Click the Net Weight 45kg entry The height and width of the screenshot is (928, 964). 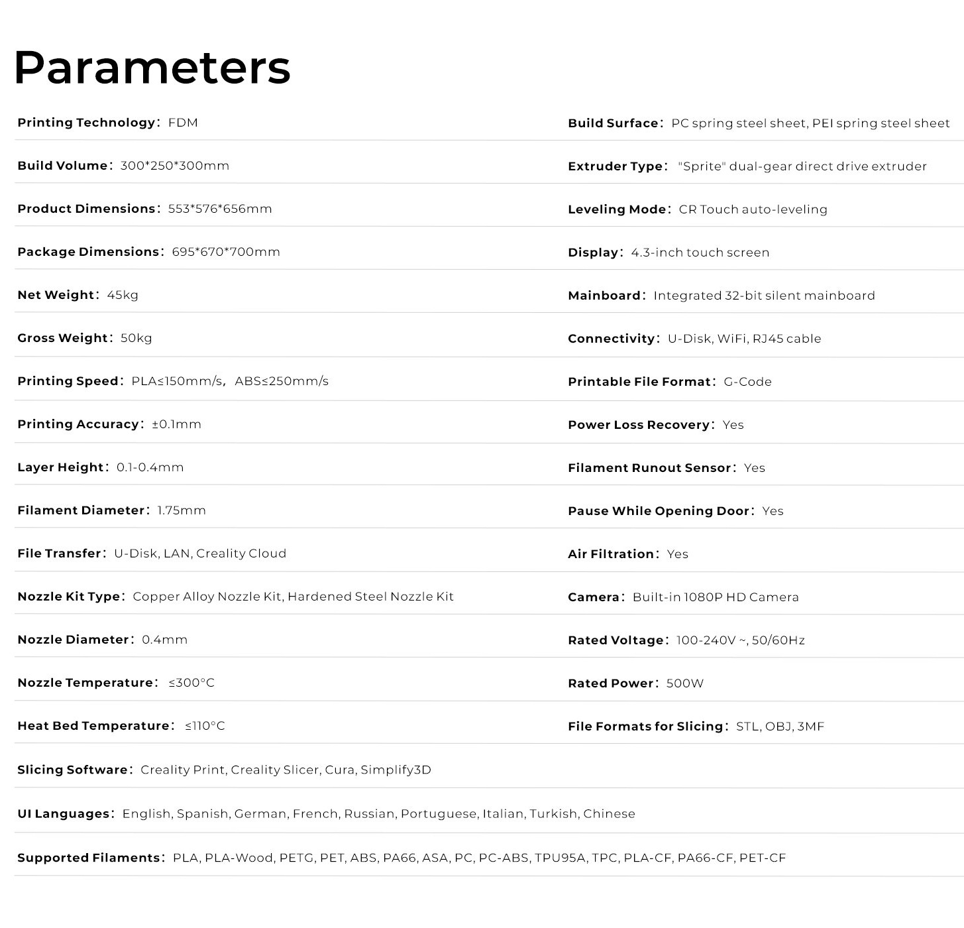[78, 295]
